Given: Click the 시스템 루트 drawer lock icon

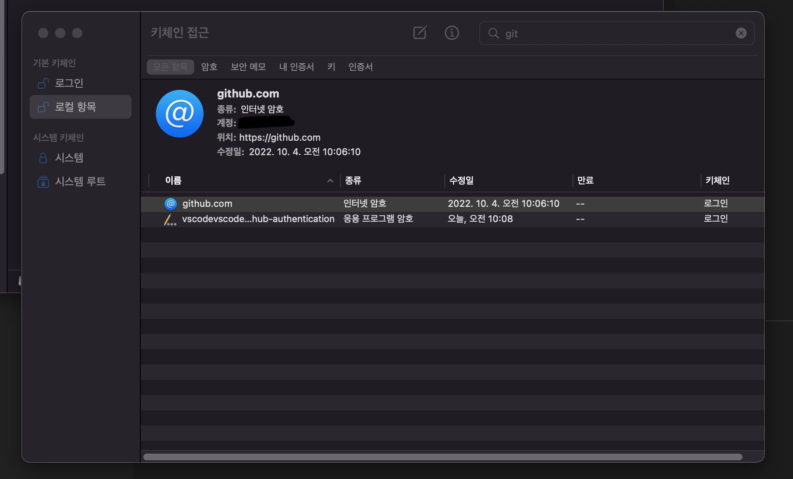Looking at the screenshot, I should click(x=43, y=182).
